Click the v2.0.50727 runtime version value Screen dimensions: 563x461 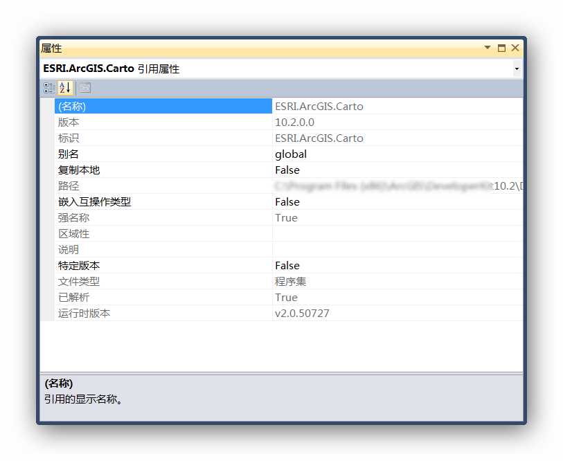click(x=302, y=314)
